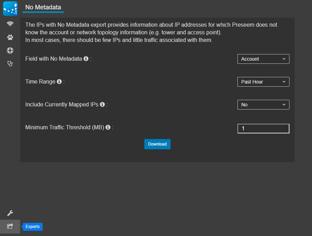Show info for Time Range
This screenshot has width=312, height=236.
pos(59,81)
